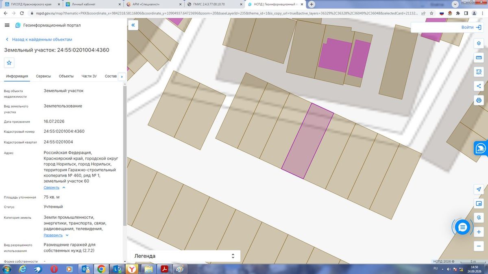Toggle the overview mini-map icon
Image resolution: width=488 pixels, height=274 pixels.
point(479,203)
